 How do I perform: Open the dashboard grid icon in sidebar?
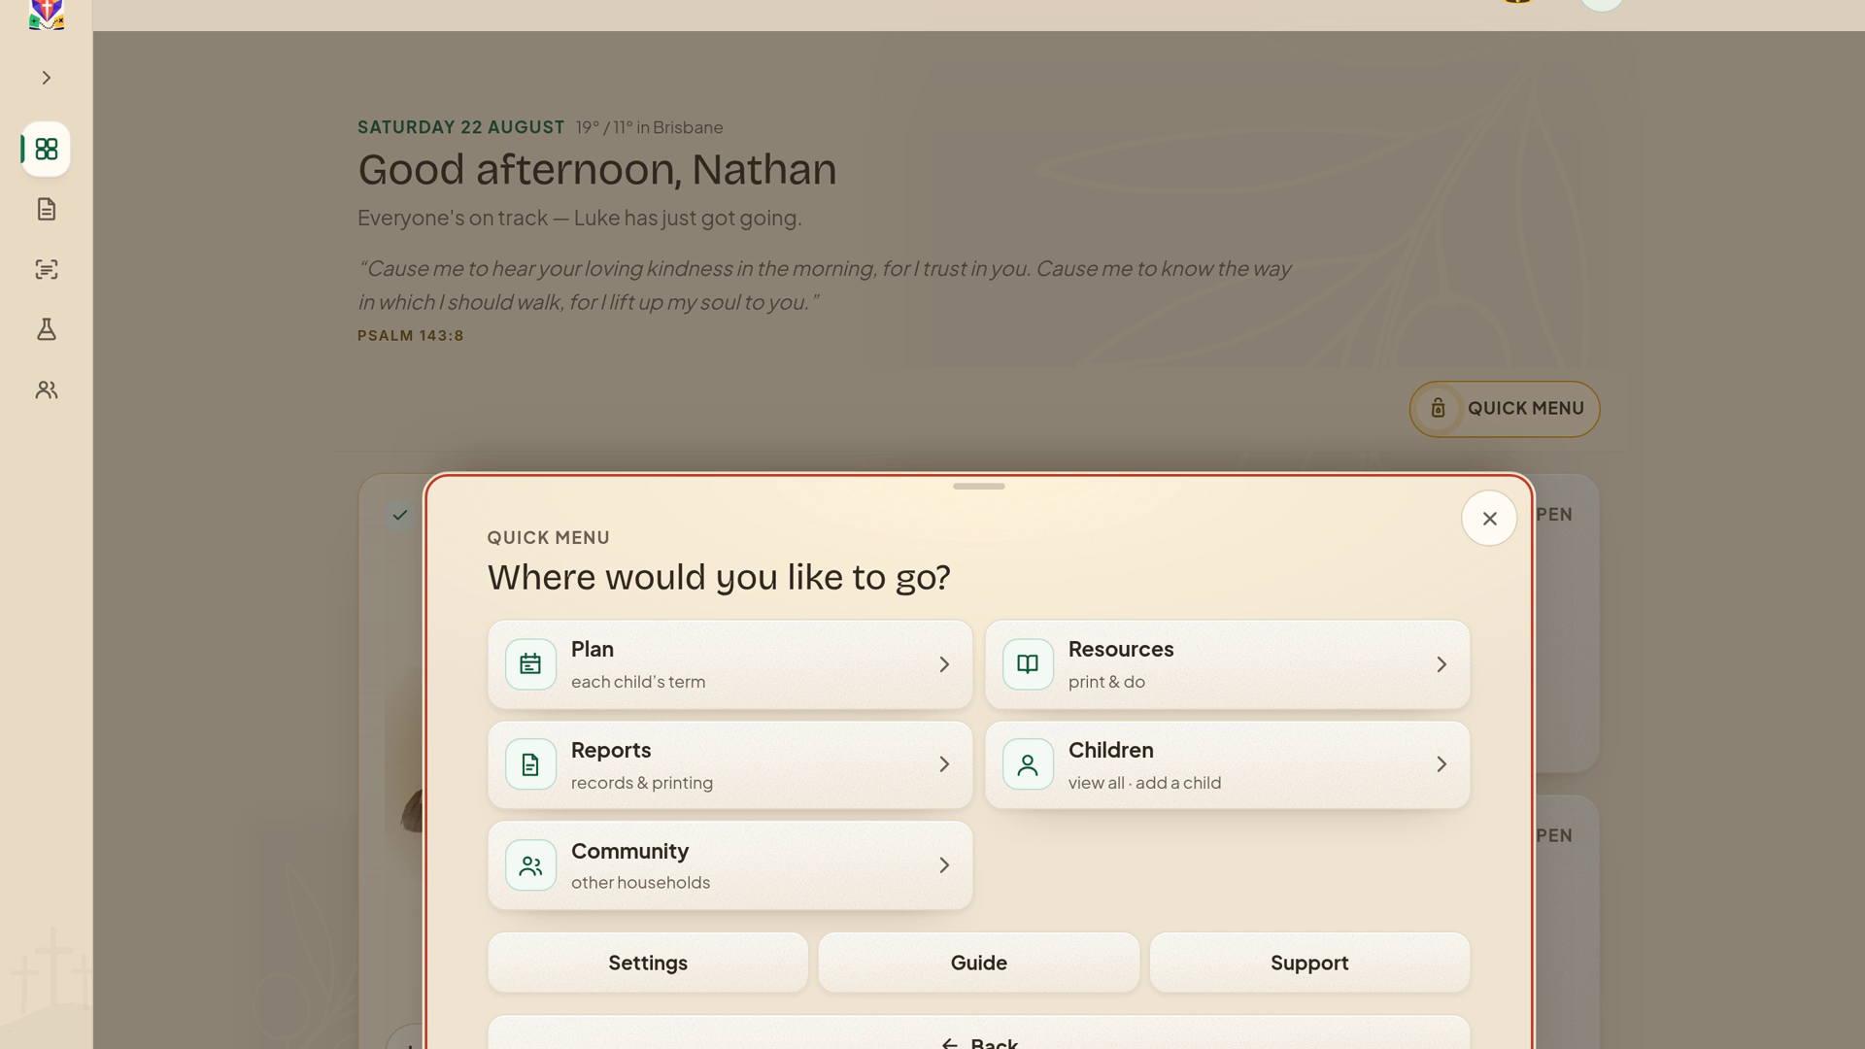46,150
